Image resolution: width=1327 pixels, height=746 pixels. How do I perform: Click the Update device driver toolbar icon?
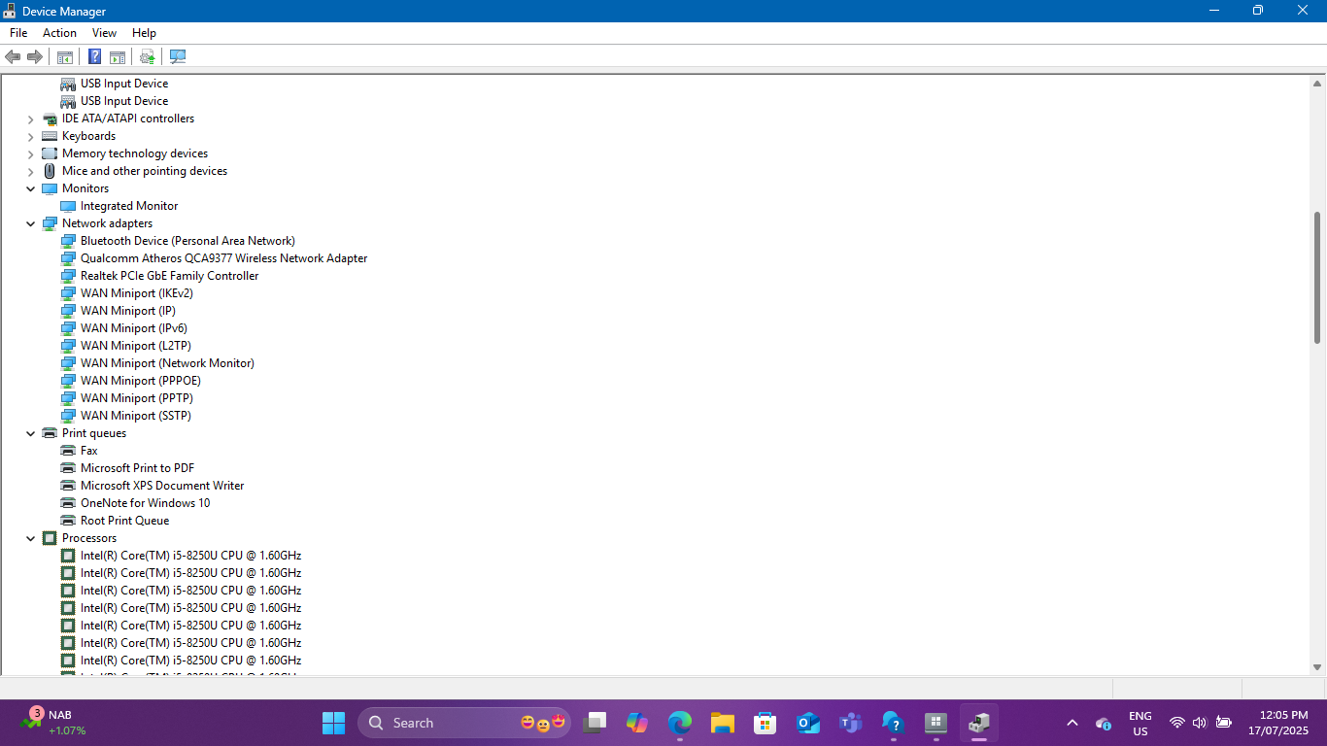pos(148,56)
